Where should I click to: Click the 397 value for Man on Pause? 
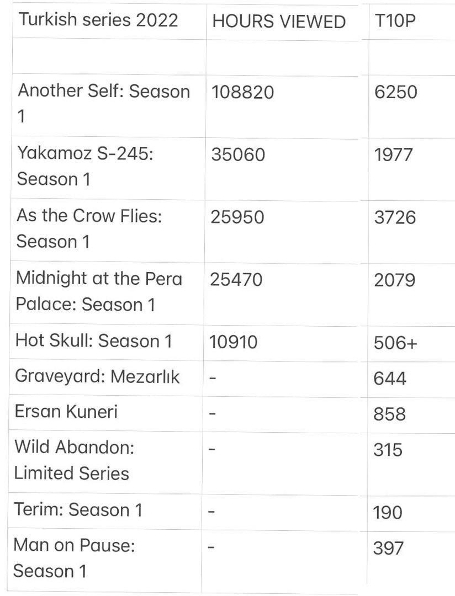389,549
